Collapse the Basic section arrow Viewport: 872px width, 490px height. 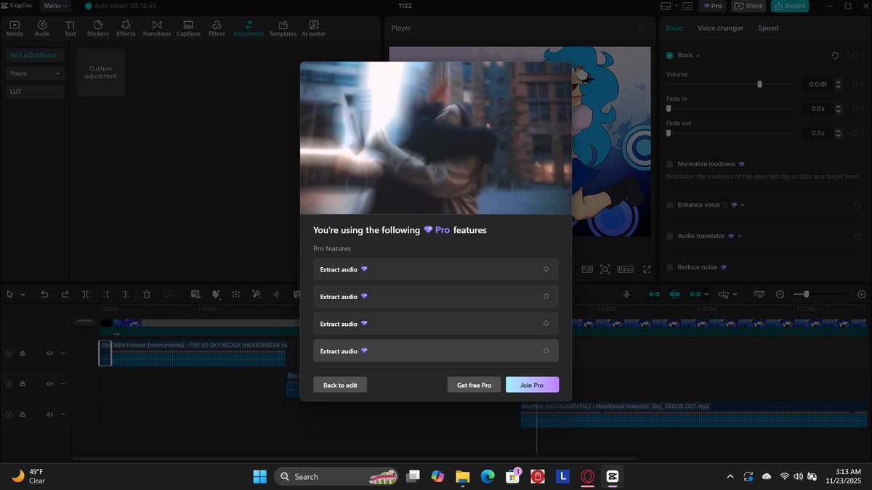click(698, 56)
